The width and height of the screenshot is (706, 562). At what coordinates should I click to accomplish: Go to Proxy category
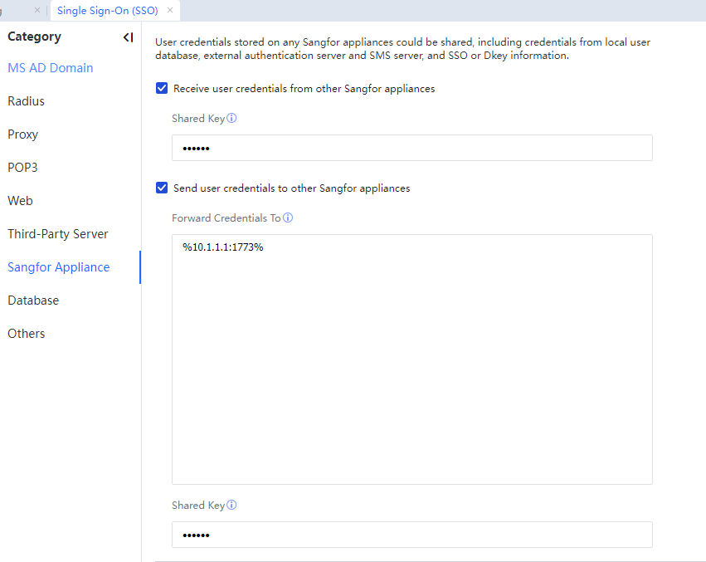pyautogui.click(x=23, y=134)
